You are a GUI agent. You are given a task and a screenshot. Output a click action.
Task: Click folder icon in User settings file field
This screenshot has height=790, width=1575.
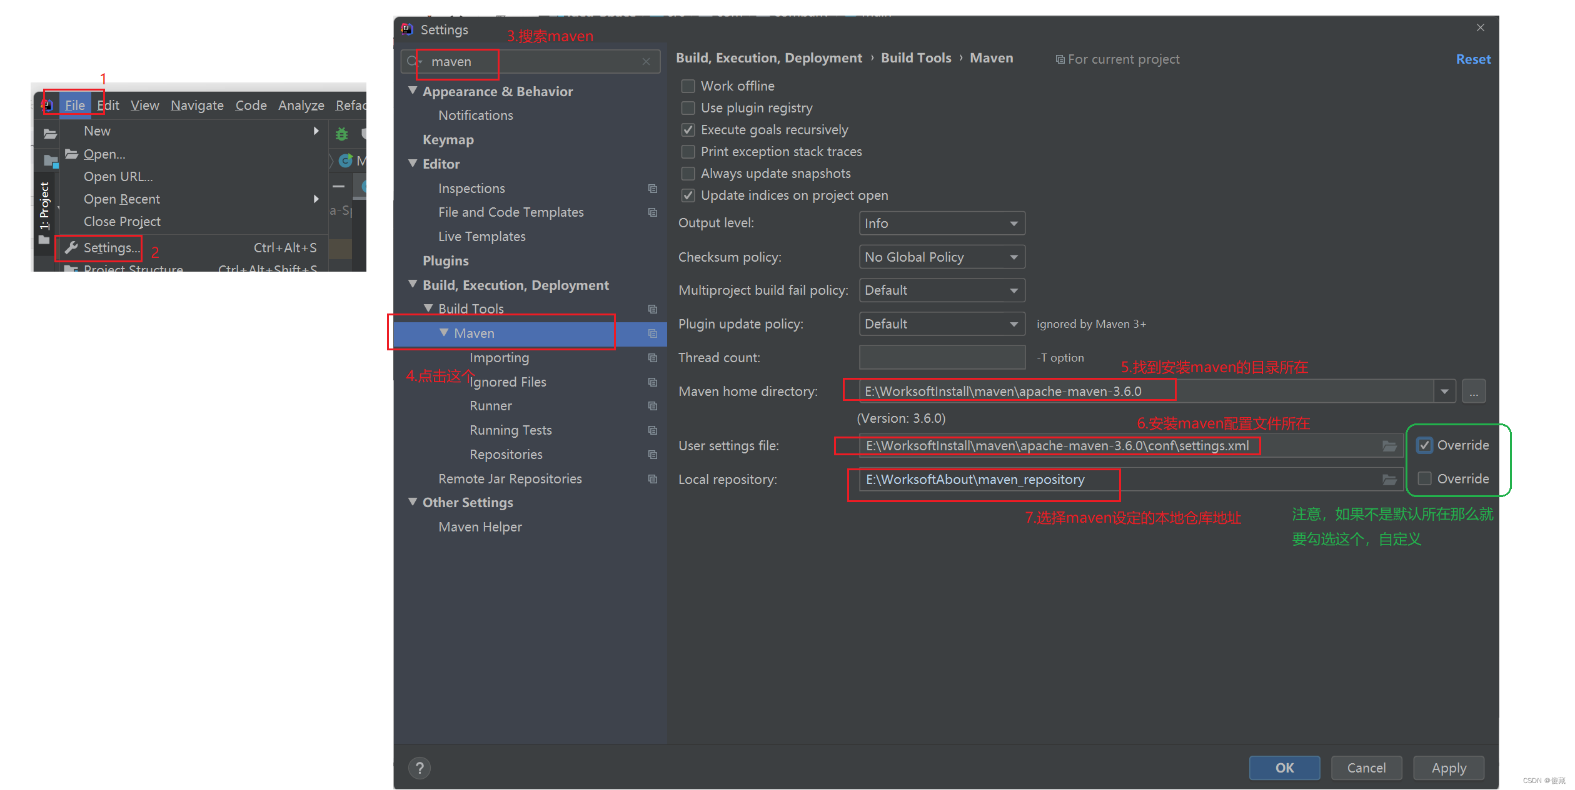[x=1389, y=446]
